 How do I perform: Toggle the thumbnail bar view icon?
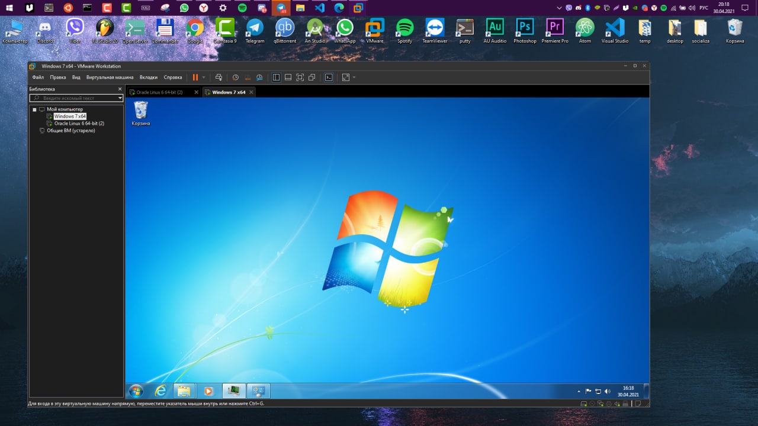tap(288, 78)
